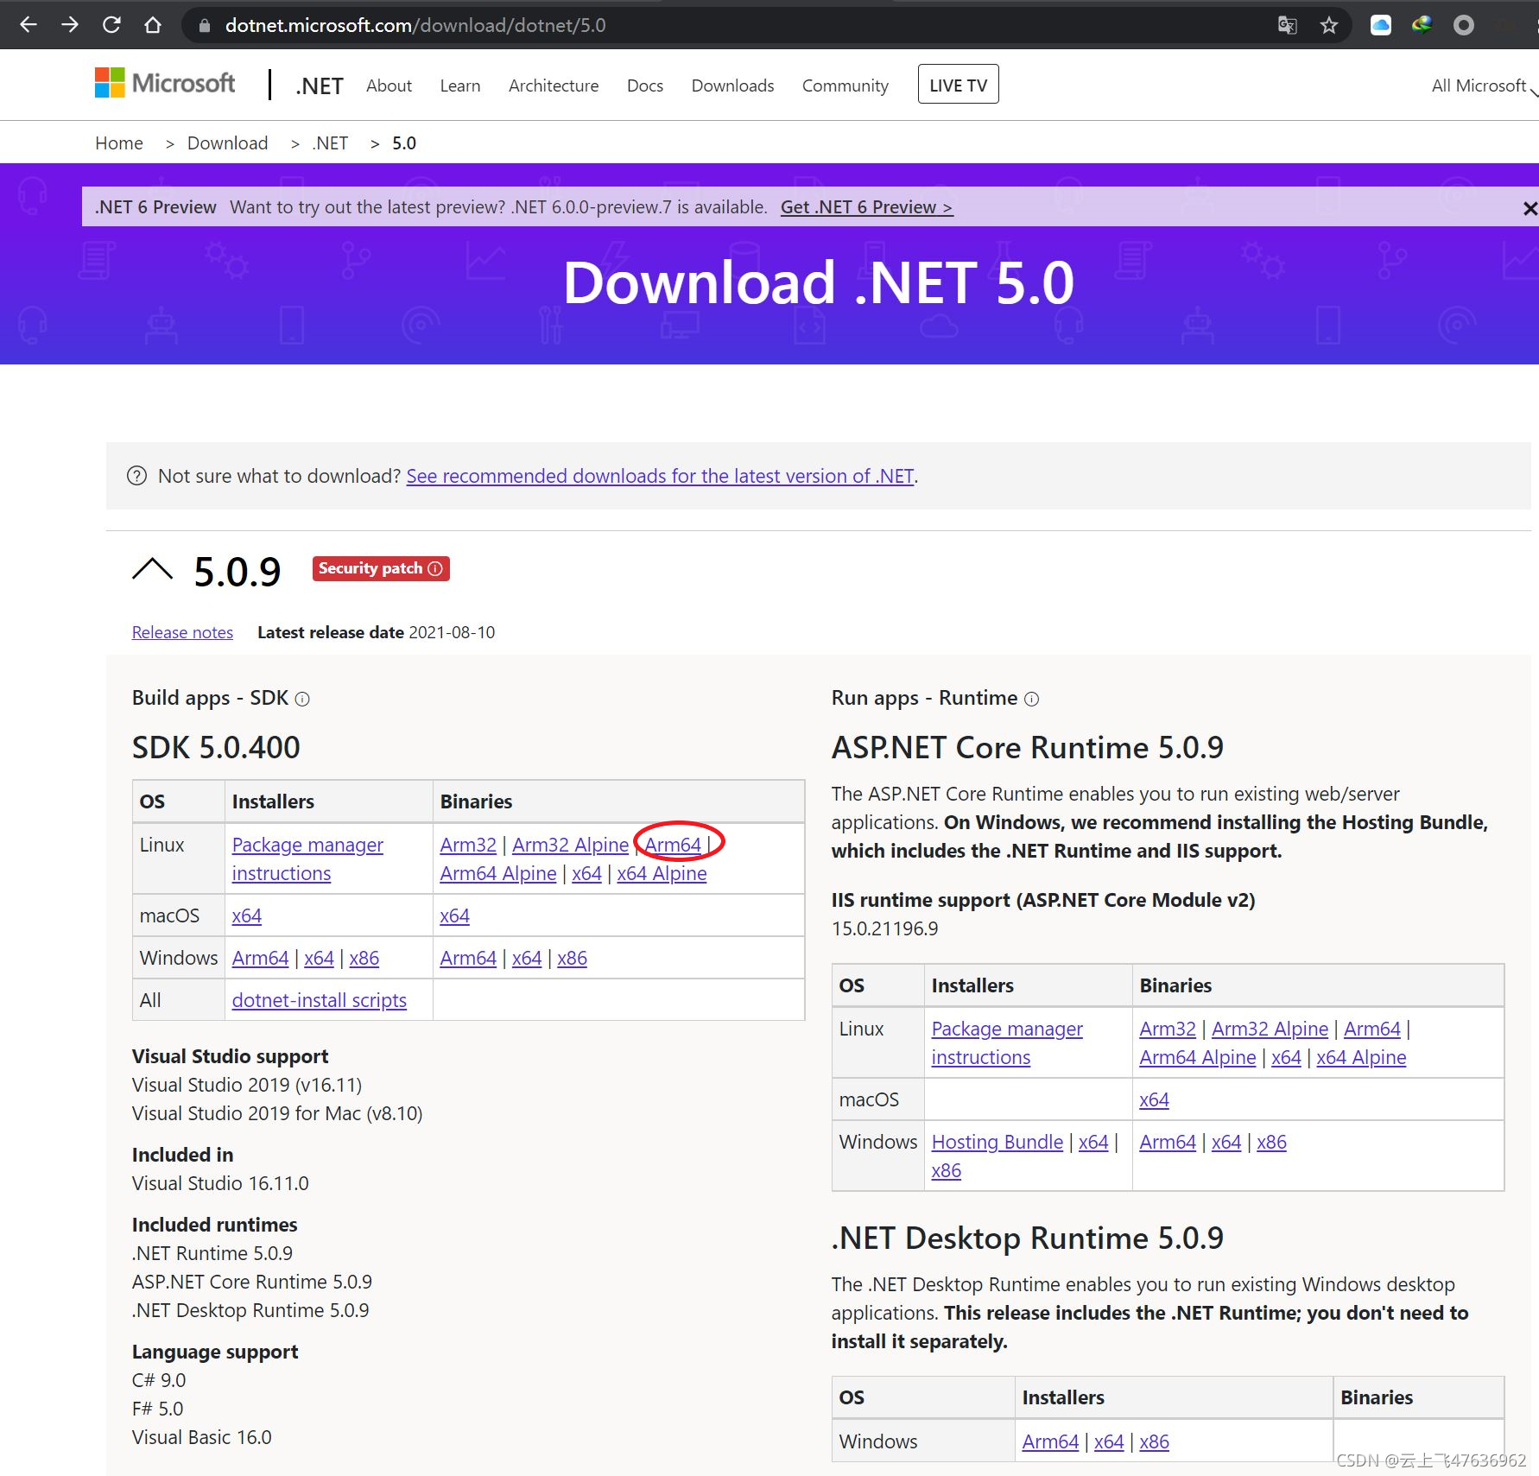The width and height of the screenshot is (1539, 1476).
Task: Download the Windows Hosting Bundle
Action: pyautogui.click(x=997, y=1142)
